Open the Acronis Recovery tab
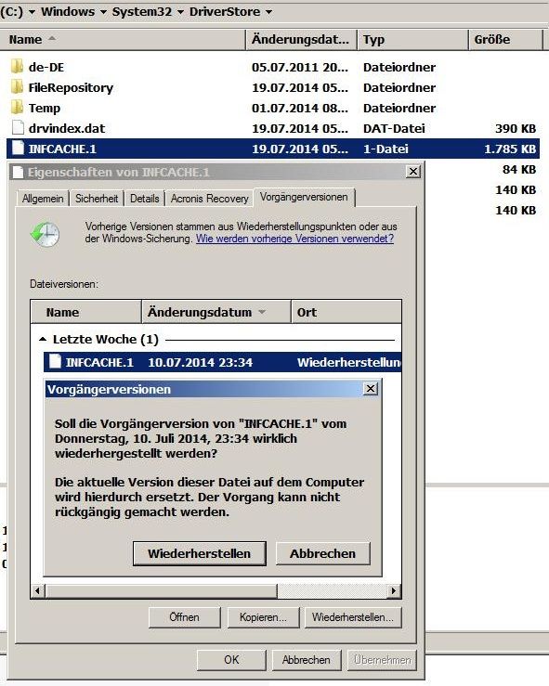549x686 pixels. (210, 199)
